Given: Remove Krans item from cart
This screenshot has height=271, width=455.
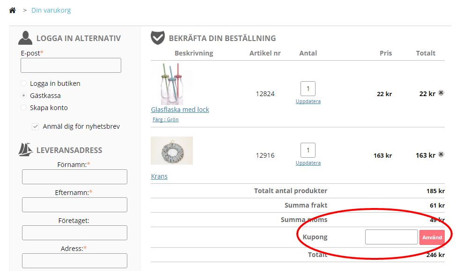Looking at the screenshot, I should tap(441, 154).
